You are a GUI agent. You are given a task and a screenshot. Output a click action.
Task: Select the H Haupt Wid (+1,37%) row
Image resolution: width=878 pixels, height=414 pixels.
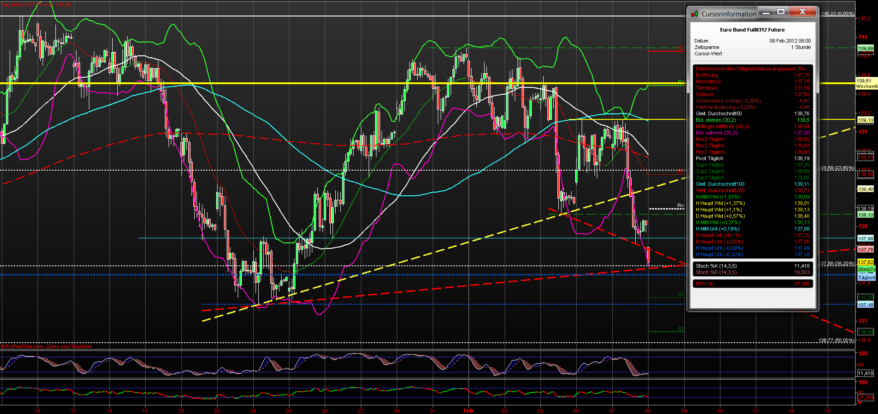click(x=752, y=203)
